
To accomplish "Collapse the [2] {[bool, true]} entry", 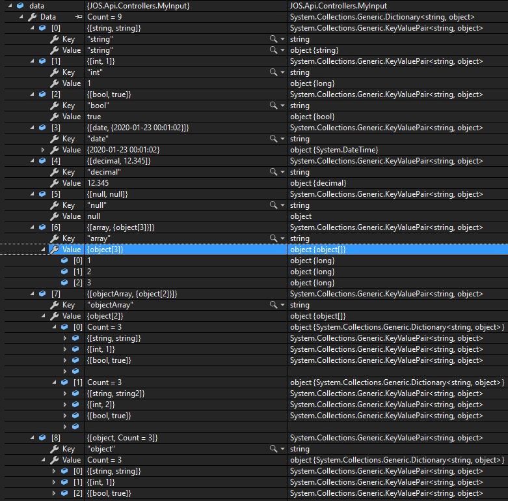I will (32, 94).
